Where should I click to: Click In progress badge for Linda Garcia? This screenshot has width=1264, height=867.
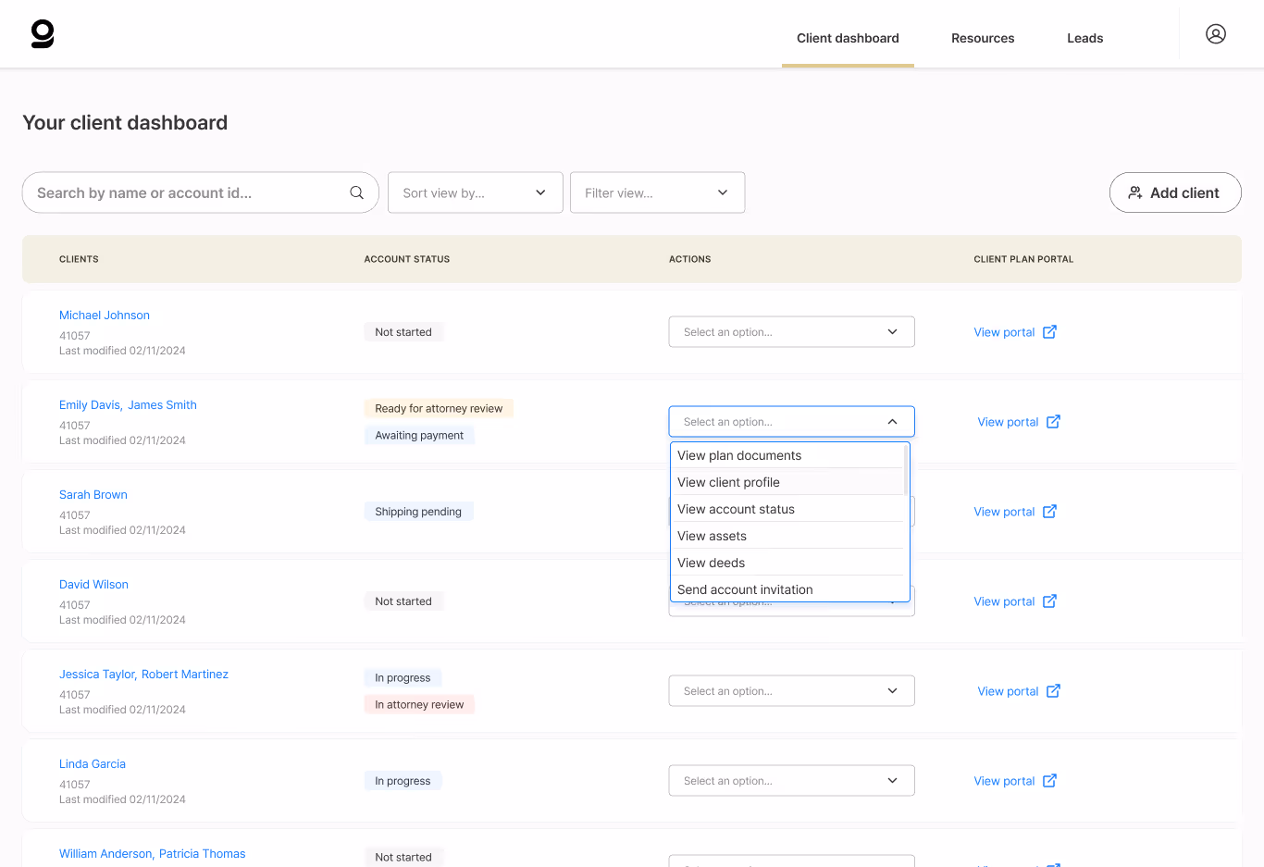403,781
